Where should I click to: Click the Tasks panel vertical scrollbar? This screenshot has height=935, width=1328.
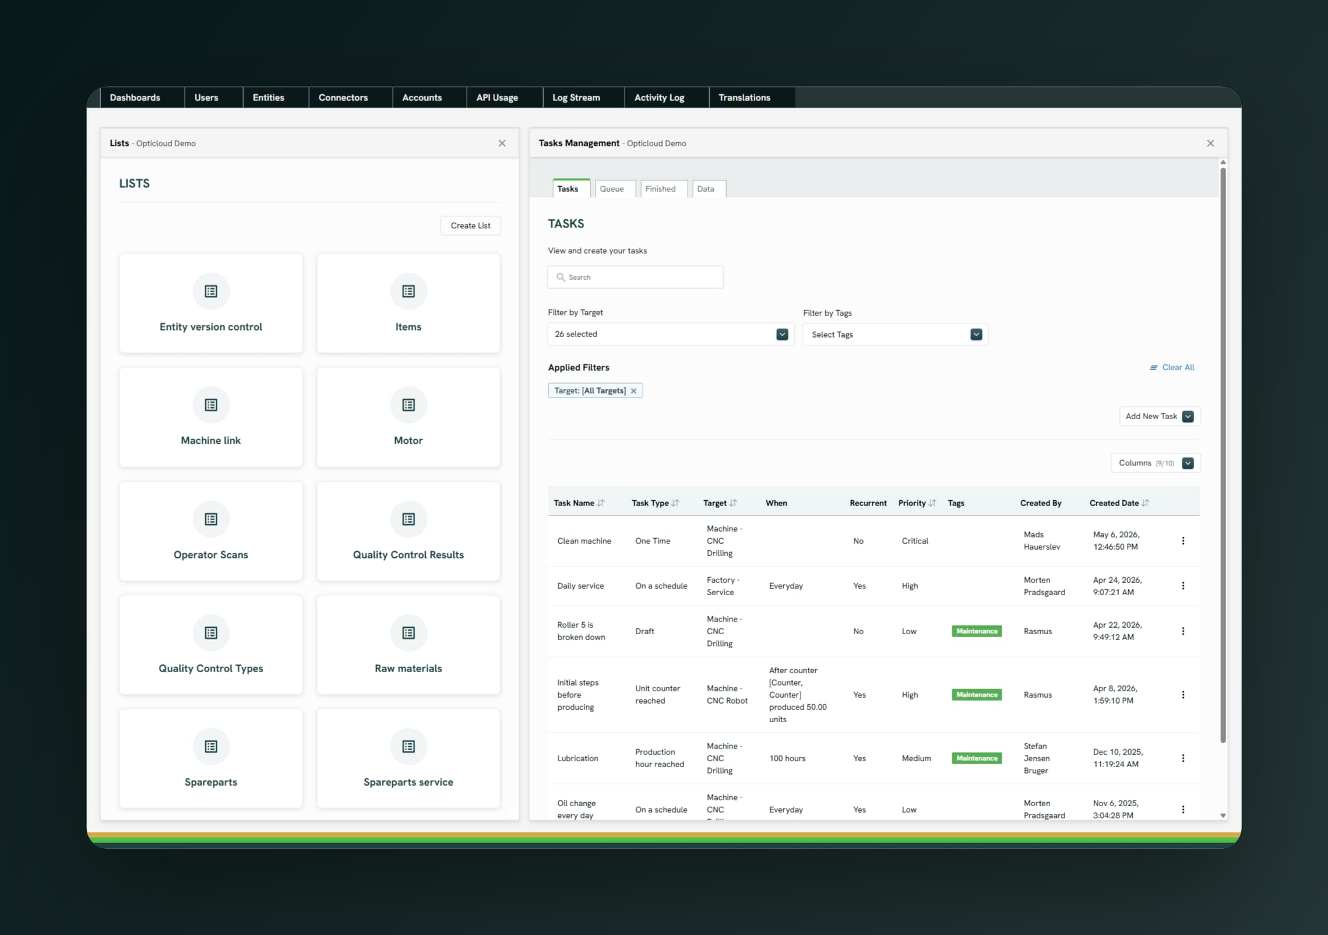(x=1223, y=455)
